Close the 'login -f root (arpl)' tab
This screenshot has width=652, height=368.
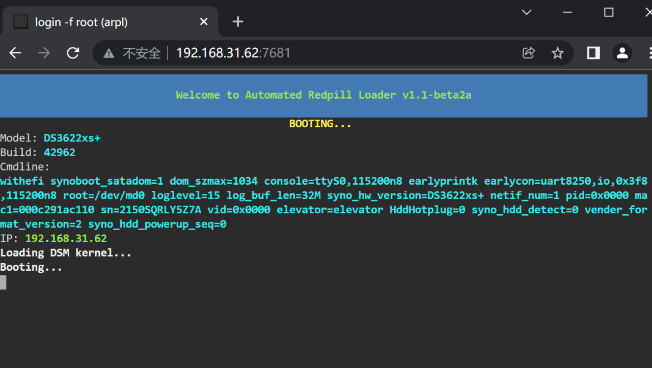[204, 21]
